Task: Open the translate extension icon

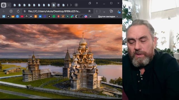Action: pos(111,11)
